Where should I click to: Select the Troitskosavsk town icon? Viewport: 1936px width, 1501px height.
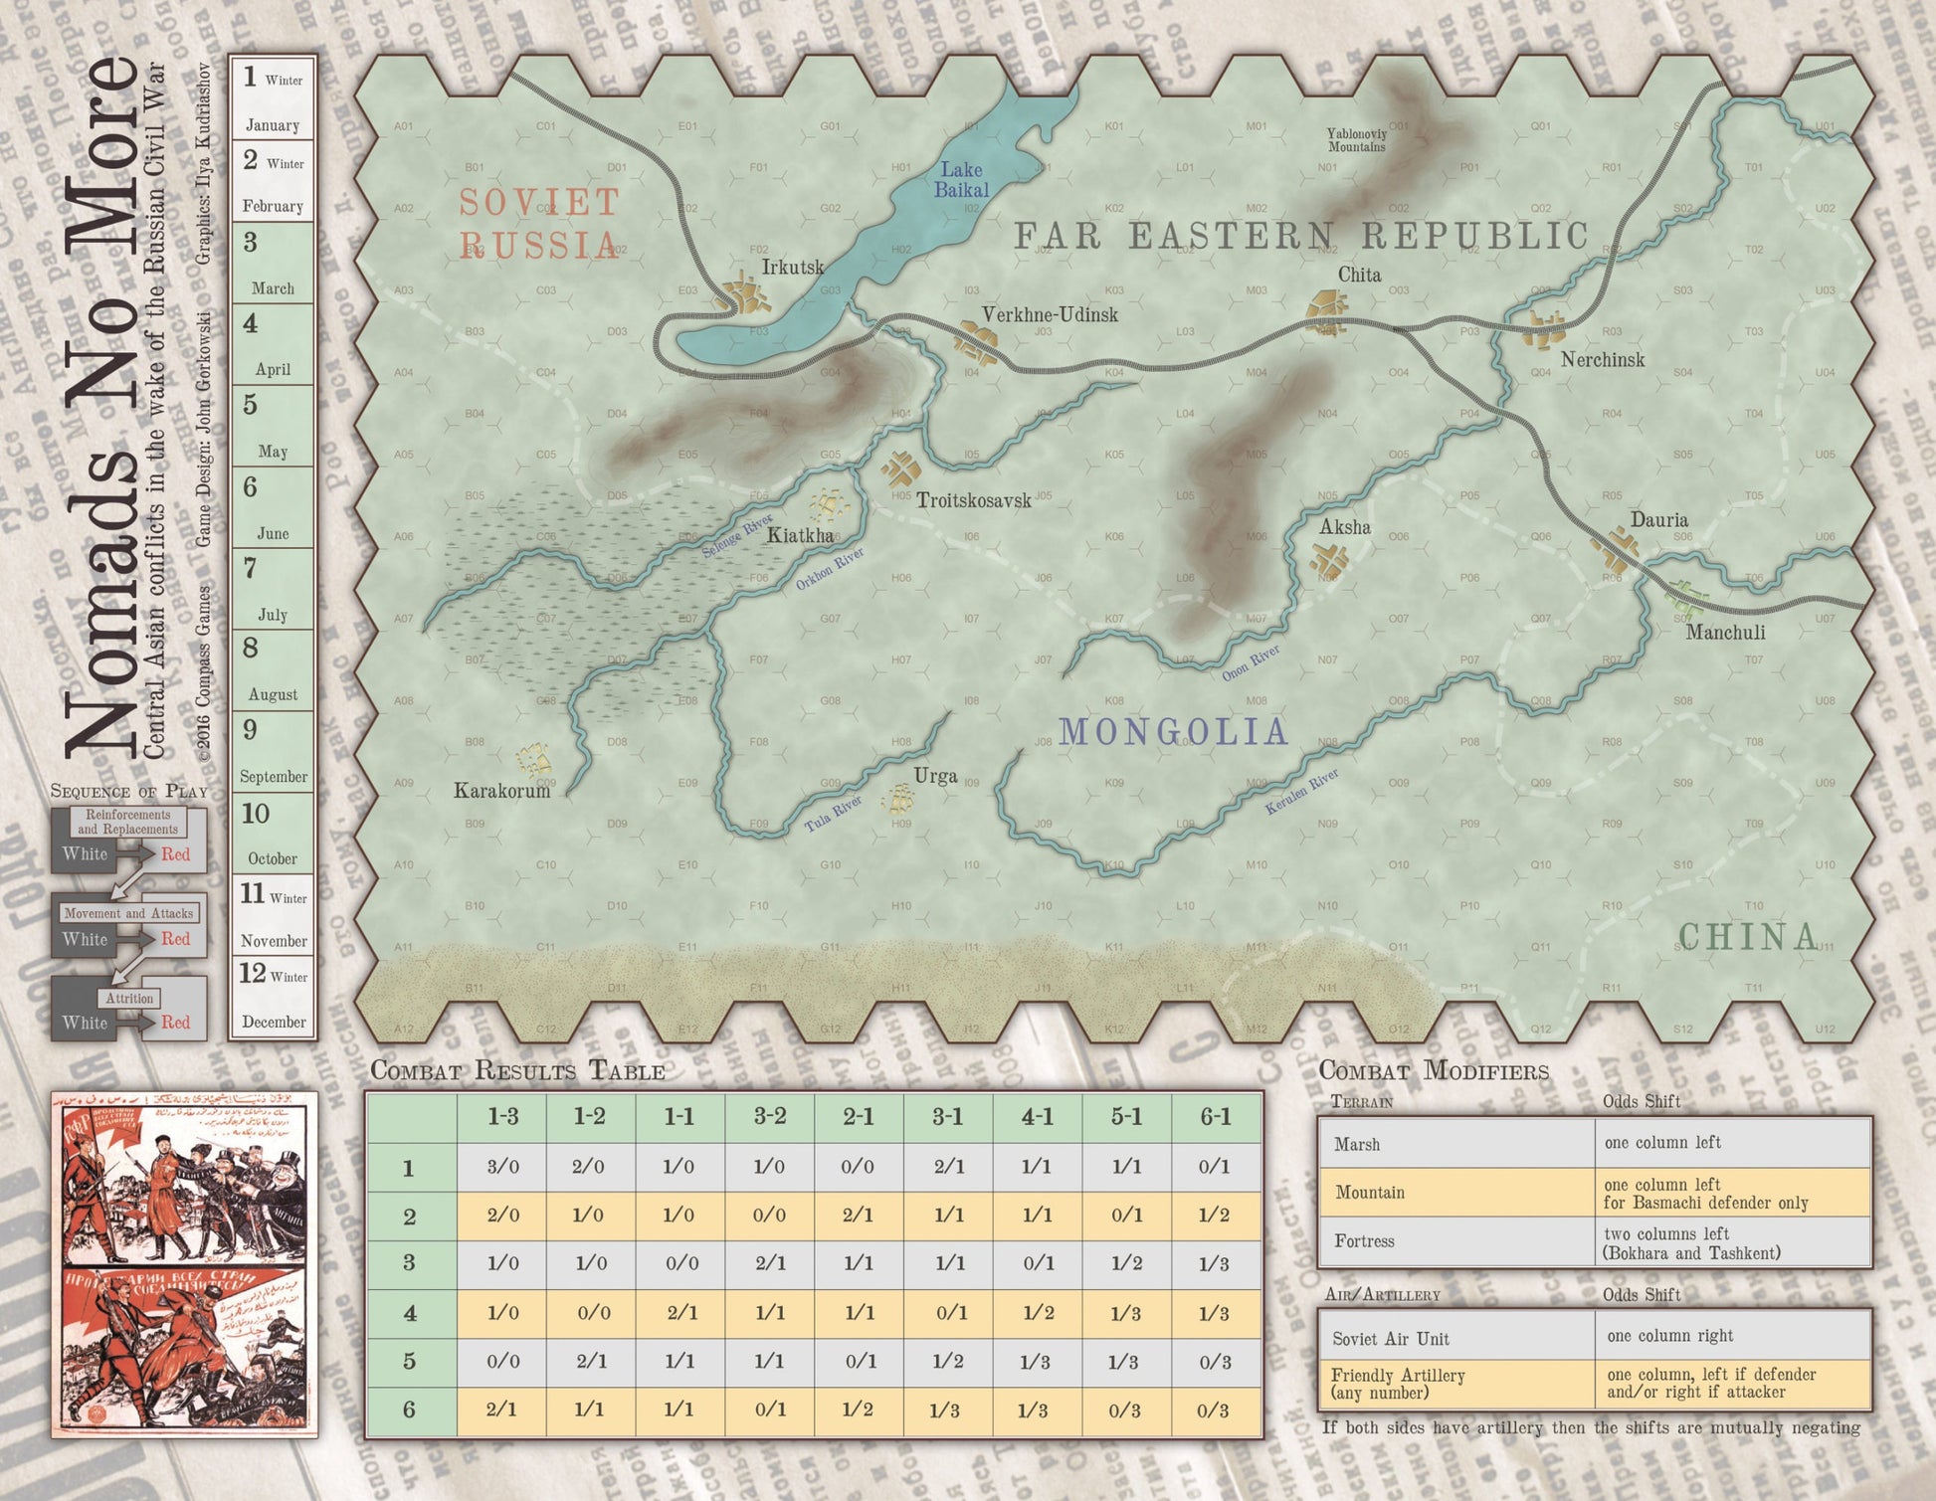click(901, 469)
